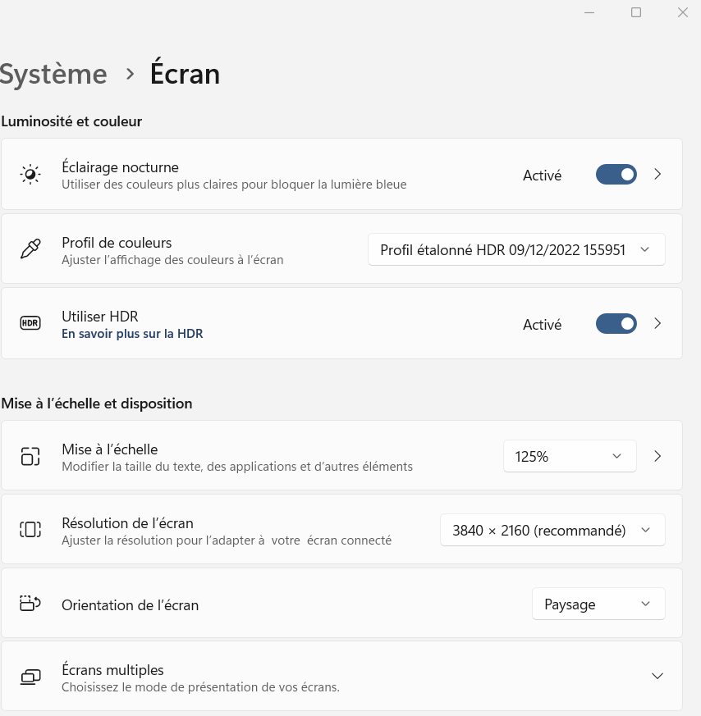This screenshot has width=701, height=716.
Task: Disable the Utiliser HDR toggle
Action: [616, 324]
